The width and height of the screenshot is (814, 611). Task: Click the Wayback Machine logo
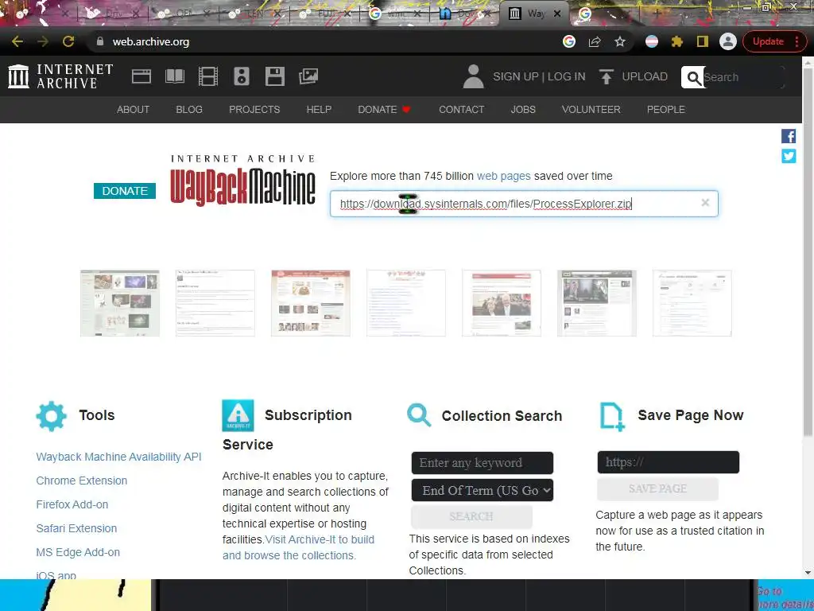click(242, 181)
